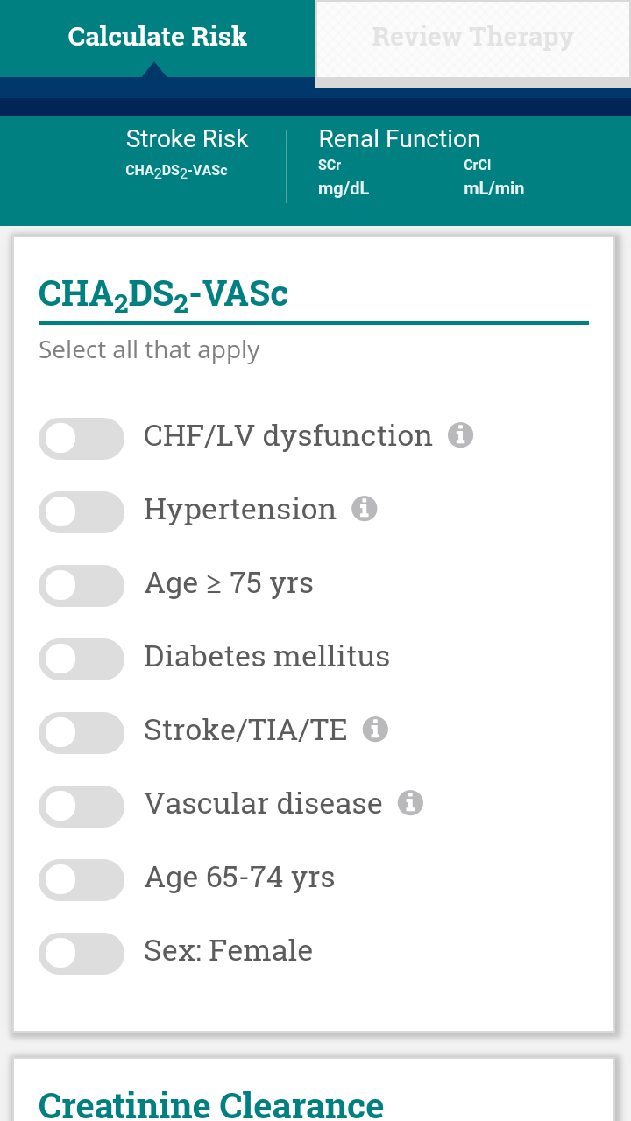Select the CrCl mL/min value
This screenshot has width=631, height=1121.
point(493,178)
